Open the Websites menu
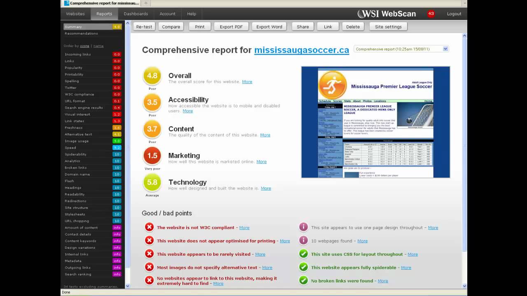Viewport: 527px width, 296px height. 75,14
